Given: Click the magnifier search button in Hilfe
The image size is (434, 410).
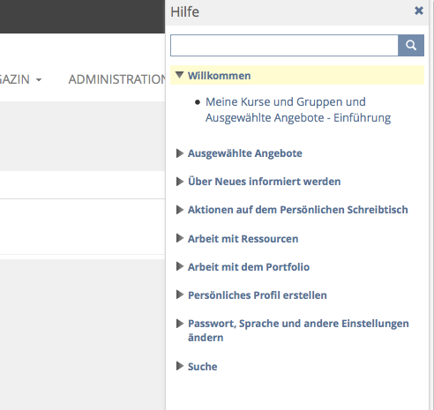Looking at the screenshot, I should pyautogui.click(x=411, y=45).
